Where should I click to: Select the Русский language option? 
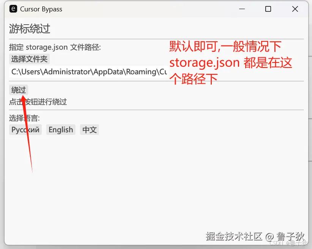(x=25, y=130)
